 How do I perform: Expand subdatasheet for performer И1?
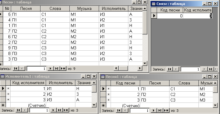pos(8,89)
